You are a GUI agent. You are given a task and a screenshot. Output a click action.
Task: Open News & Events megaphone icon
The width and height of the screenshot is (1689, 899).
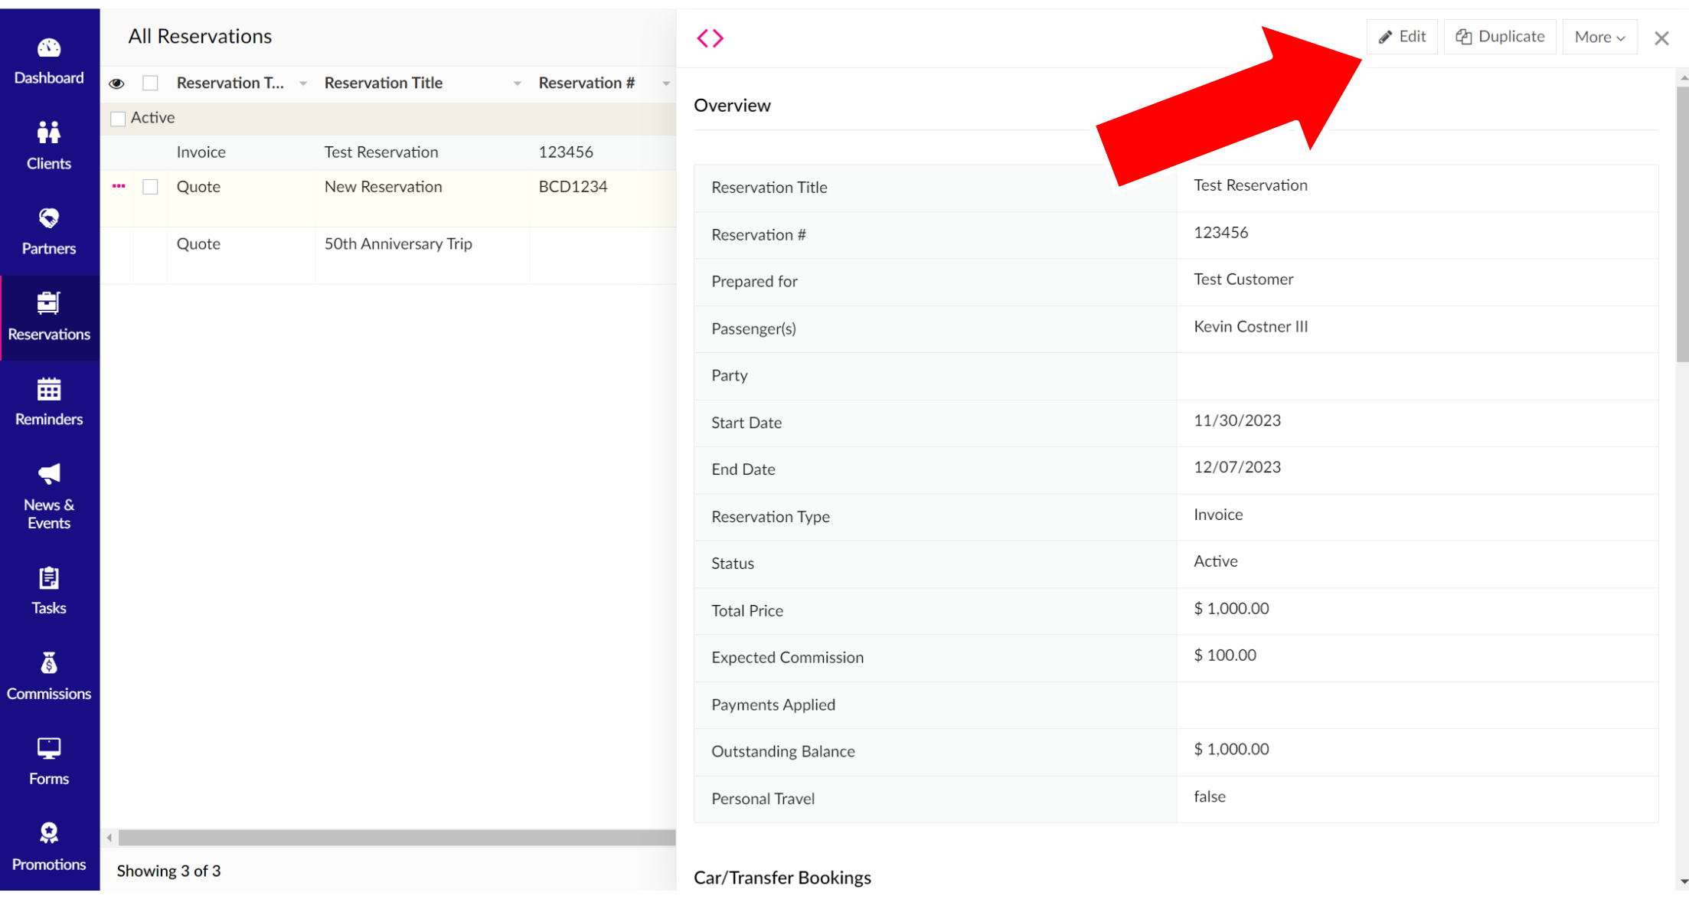[49, 474]
